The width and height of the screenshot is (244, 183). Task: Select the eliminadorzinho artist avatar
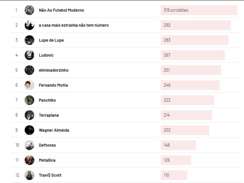[x=29, y=70]
